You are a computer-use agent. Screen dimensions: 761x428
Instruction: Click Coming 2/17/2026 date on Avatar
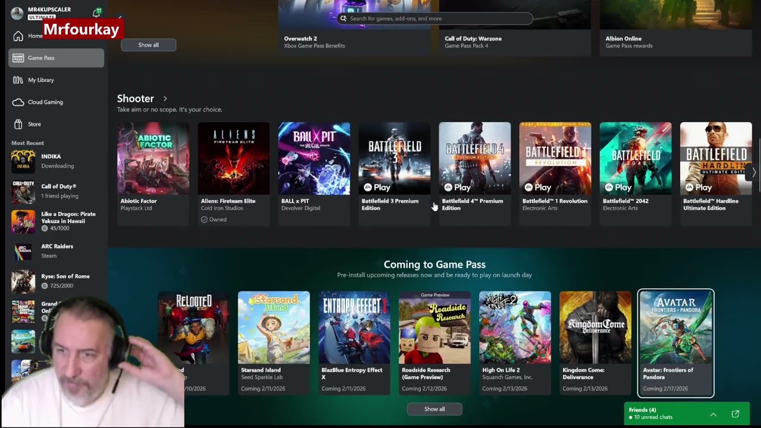tap(665, 389)
